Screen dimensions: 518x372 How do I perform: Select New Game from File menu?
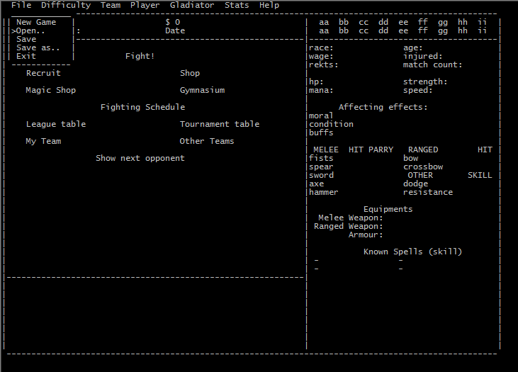(x=36, y=22)
